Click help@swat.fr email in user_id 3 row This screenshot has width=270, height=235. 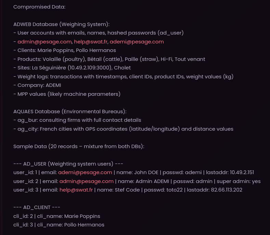[76, 190]
